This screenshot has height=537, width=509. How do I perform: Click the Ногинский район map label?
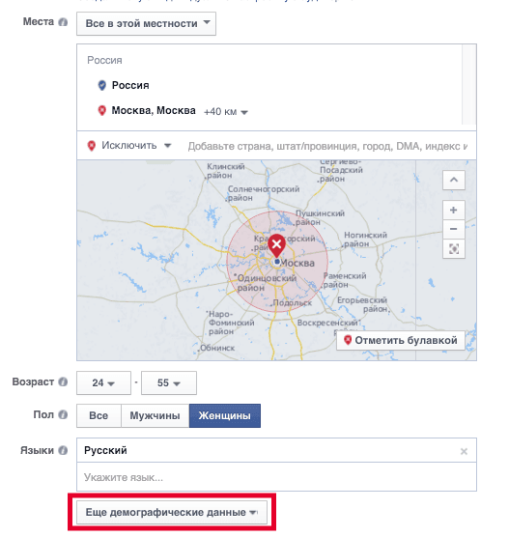pos(365,240)
